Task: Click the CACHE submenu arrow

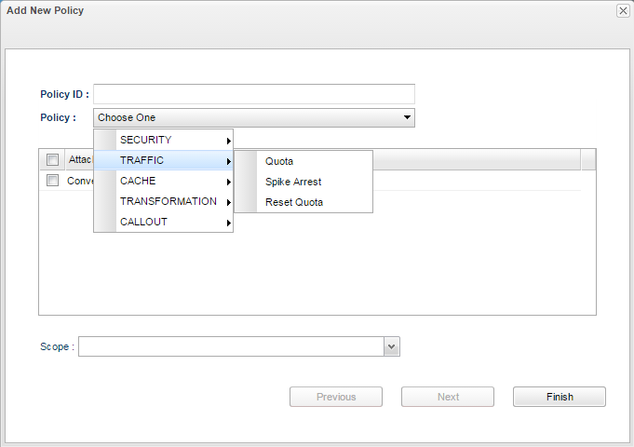Action: pos(228,182)
